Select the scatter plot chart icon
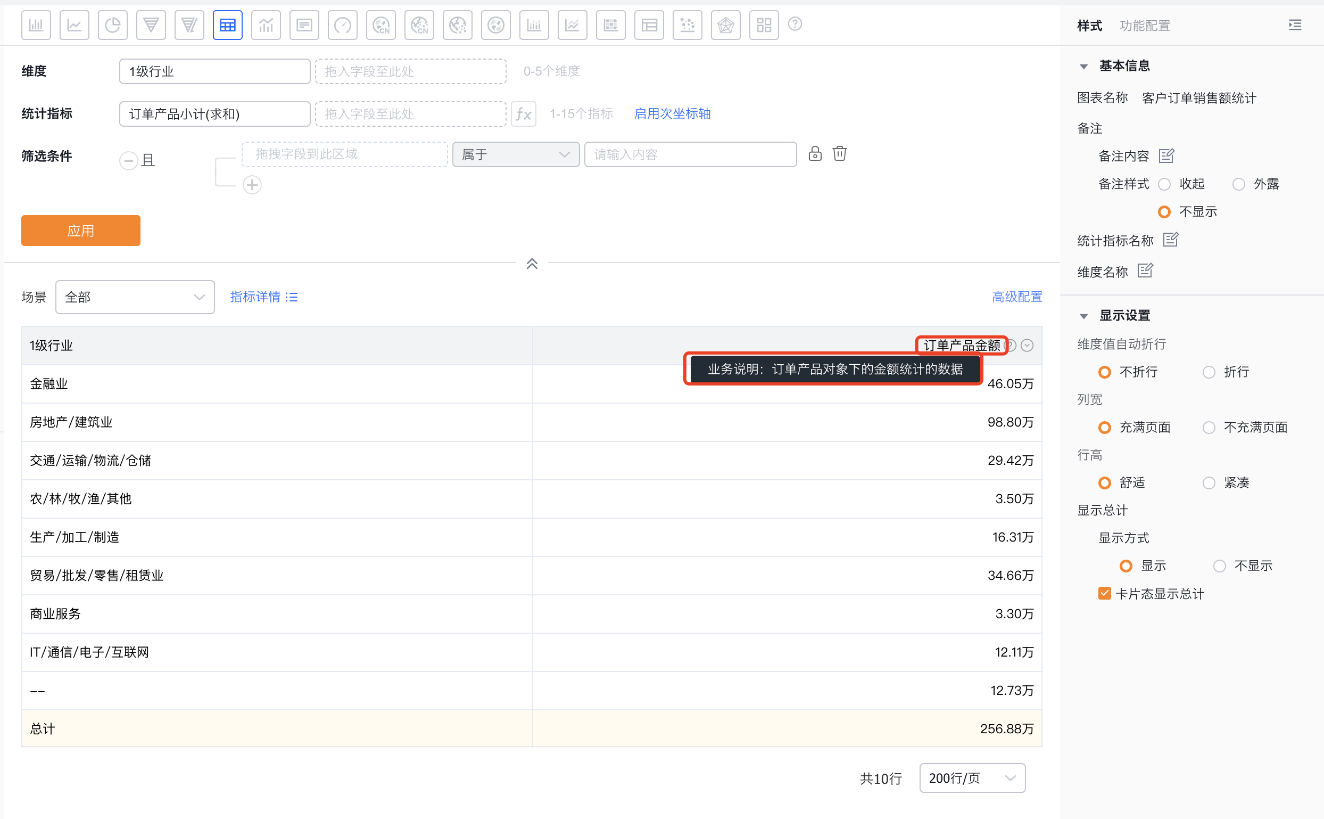The image size is (1324, 819). pos(687,25)
